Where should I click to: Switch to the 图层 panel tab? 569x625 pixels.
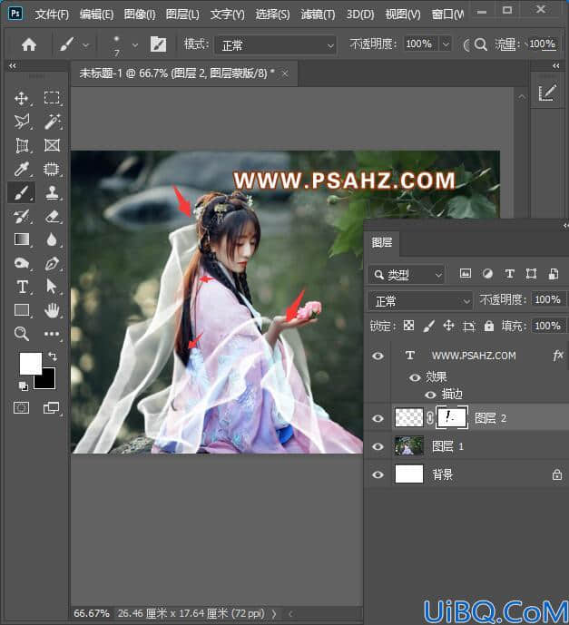click(x=382, y=242)
